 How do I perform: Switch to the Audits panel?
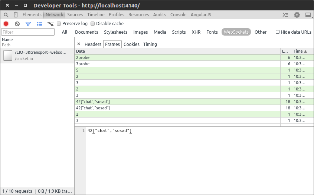(x=160, y=15)
